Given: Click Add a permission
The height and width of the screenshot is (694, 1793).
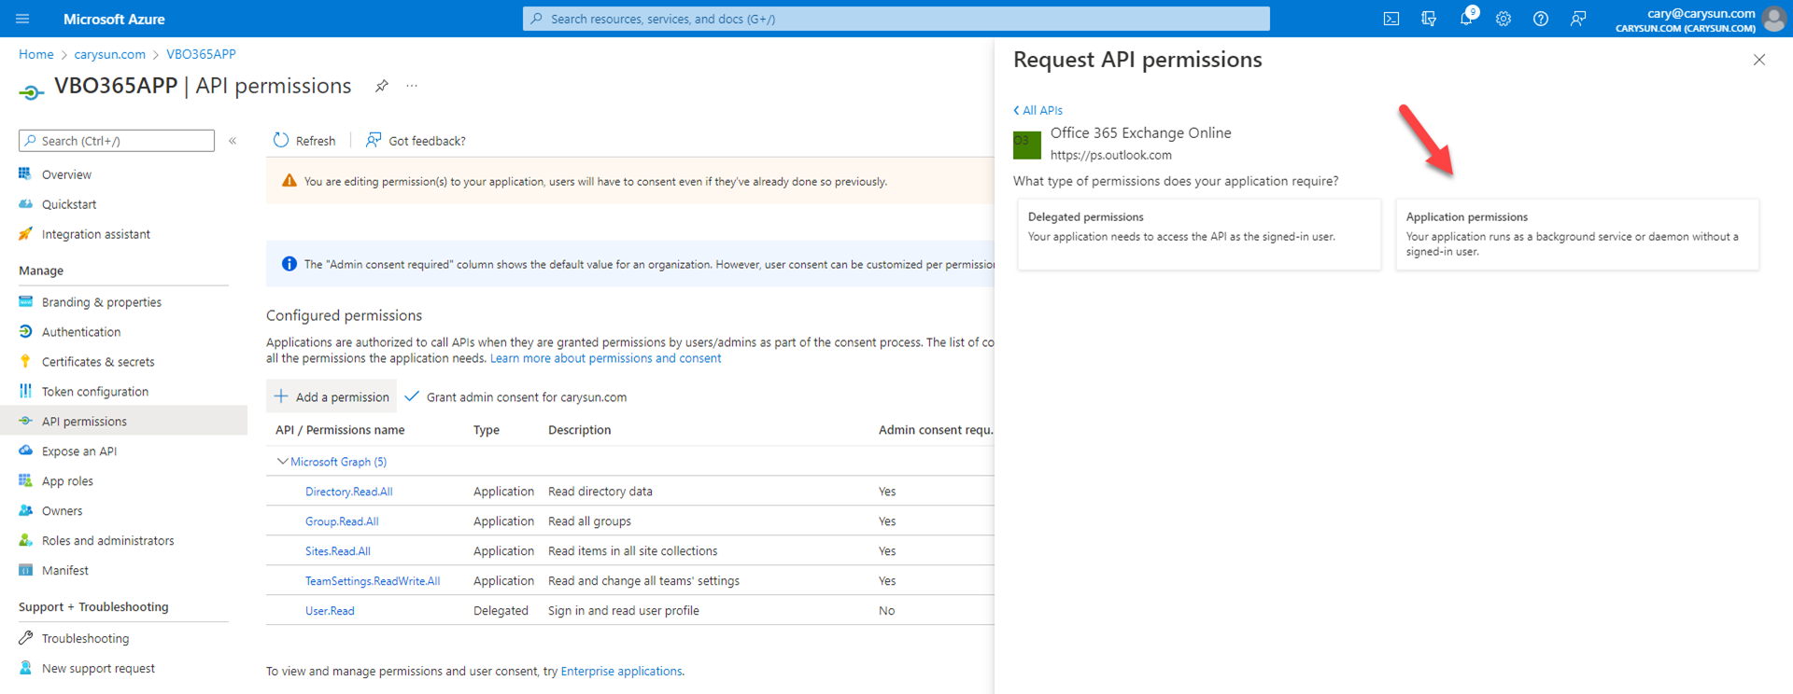Looking at the screenshot, I should (332, 396).
